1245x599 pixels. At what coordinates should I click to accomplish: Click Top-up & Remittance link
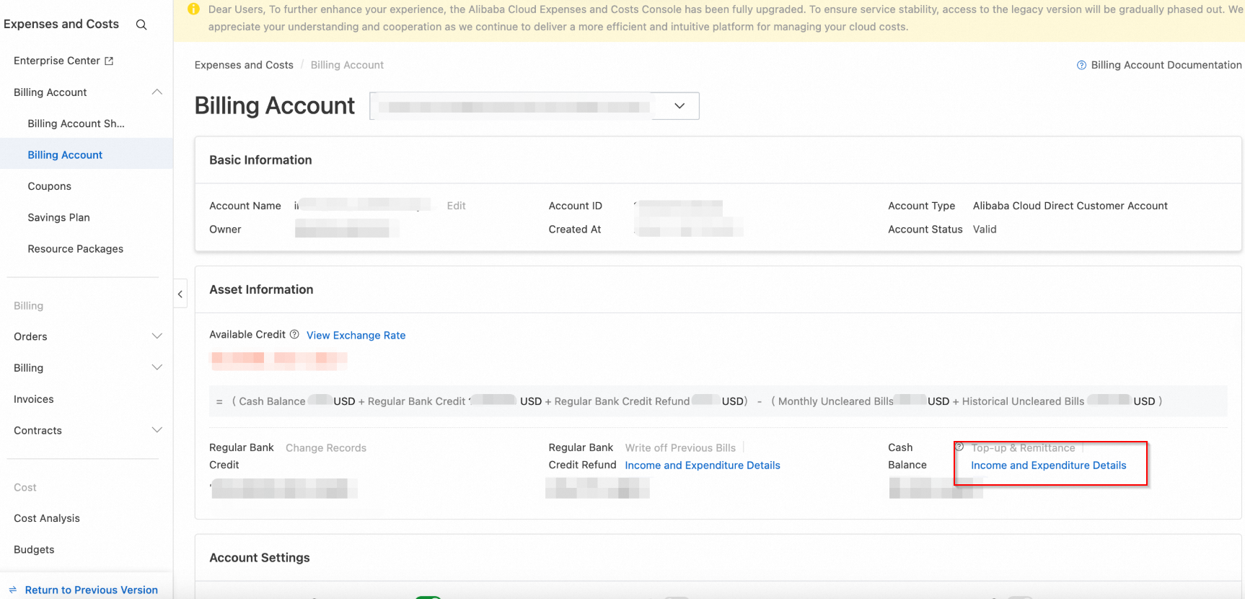(x=1023, y=447)
